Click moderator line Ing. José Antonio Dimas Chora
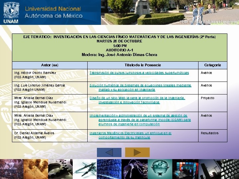239x179 pixels. pyautogui.click(x=119, y=55)
